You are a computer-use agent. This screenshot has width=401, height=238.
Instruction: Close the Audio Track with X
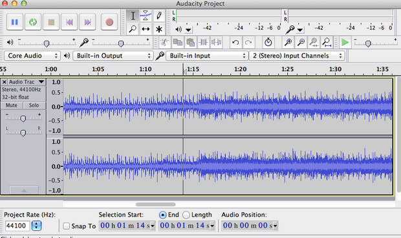(x=5, y=82)
